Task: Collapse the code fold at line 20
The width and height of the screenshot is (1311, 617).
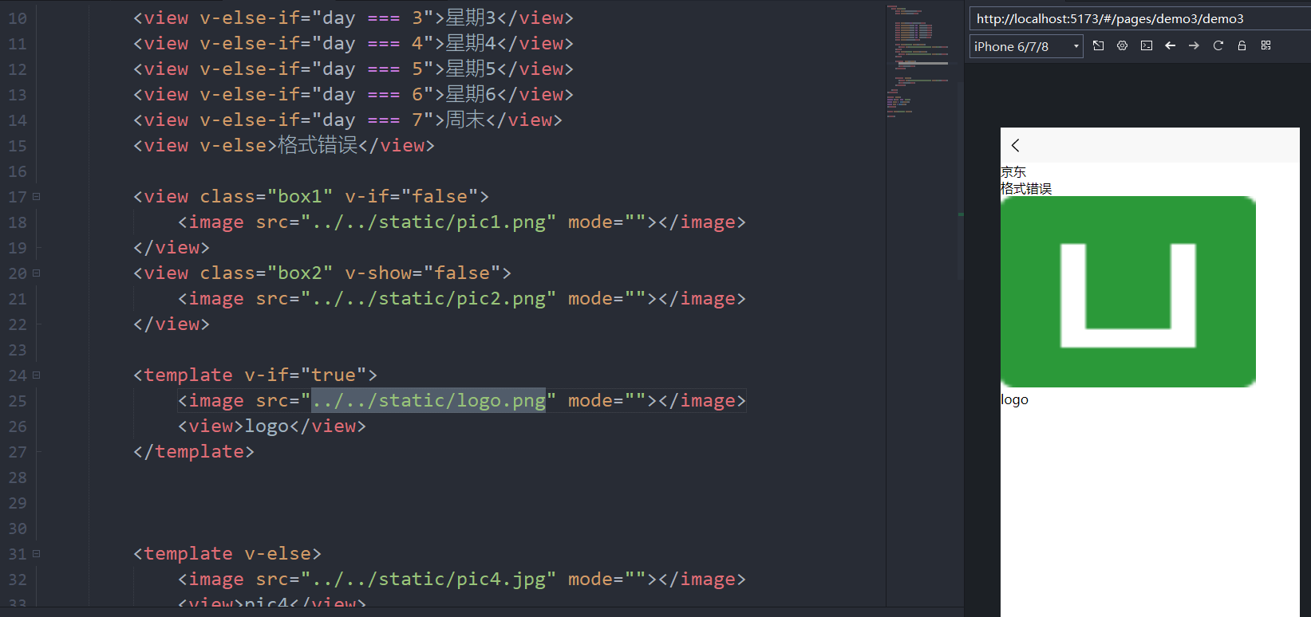Action: click(36, 273)
